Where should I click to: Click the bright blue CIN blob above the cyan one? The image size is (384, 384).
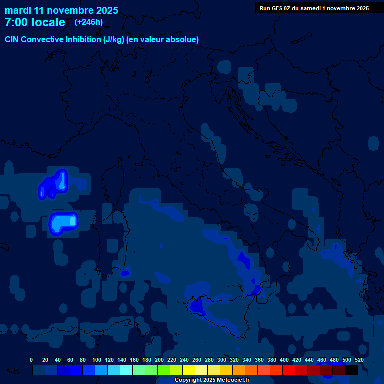pos(54,185)
